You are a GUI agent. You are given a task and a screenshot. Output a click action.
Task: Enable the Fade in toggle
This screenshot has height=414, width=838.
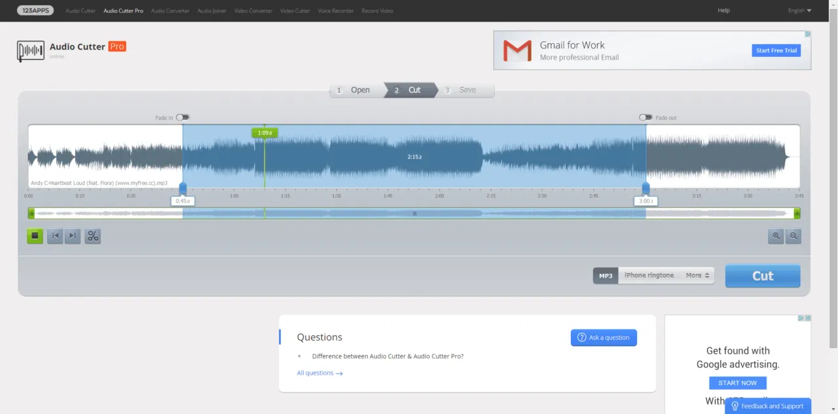(182, 118)
